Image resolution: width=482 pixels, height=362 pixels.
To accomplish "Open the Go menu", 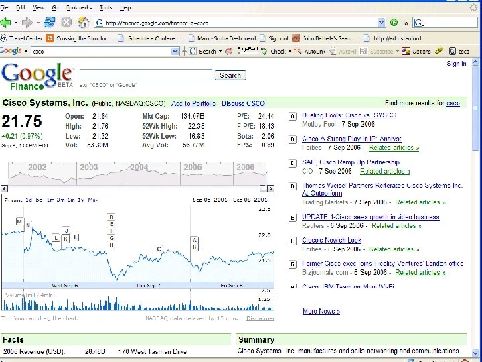I will click(55, 7).
